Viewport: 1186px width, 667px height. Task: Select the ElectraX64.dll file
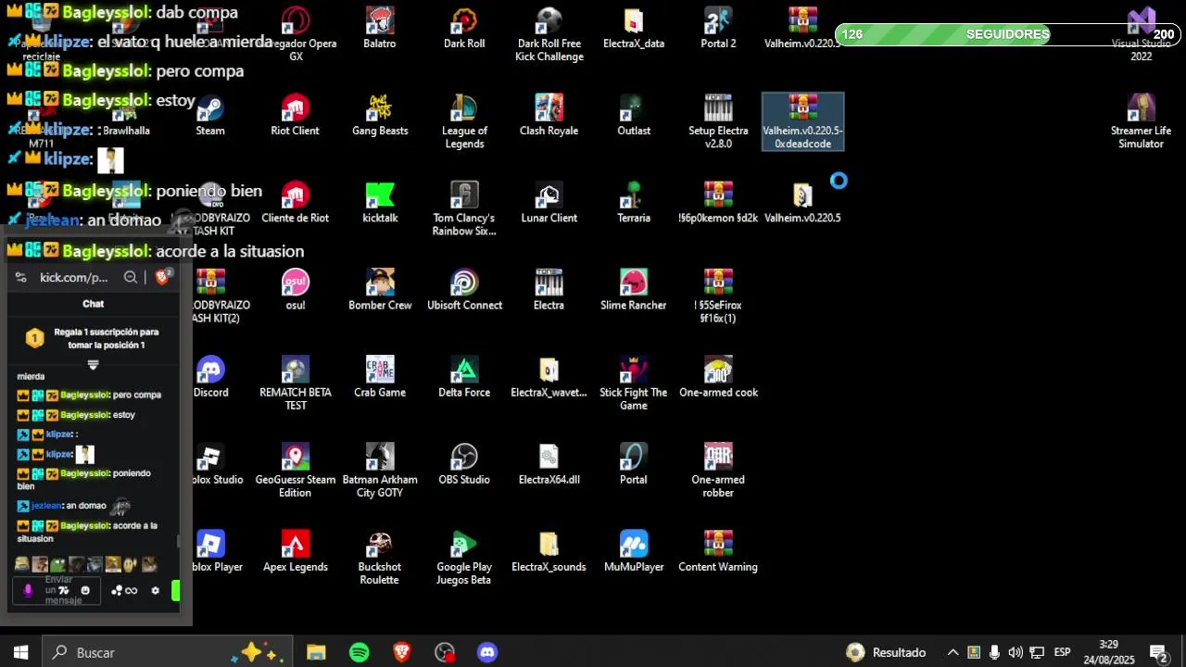click(549, 464)
